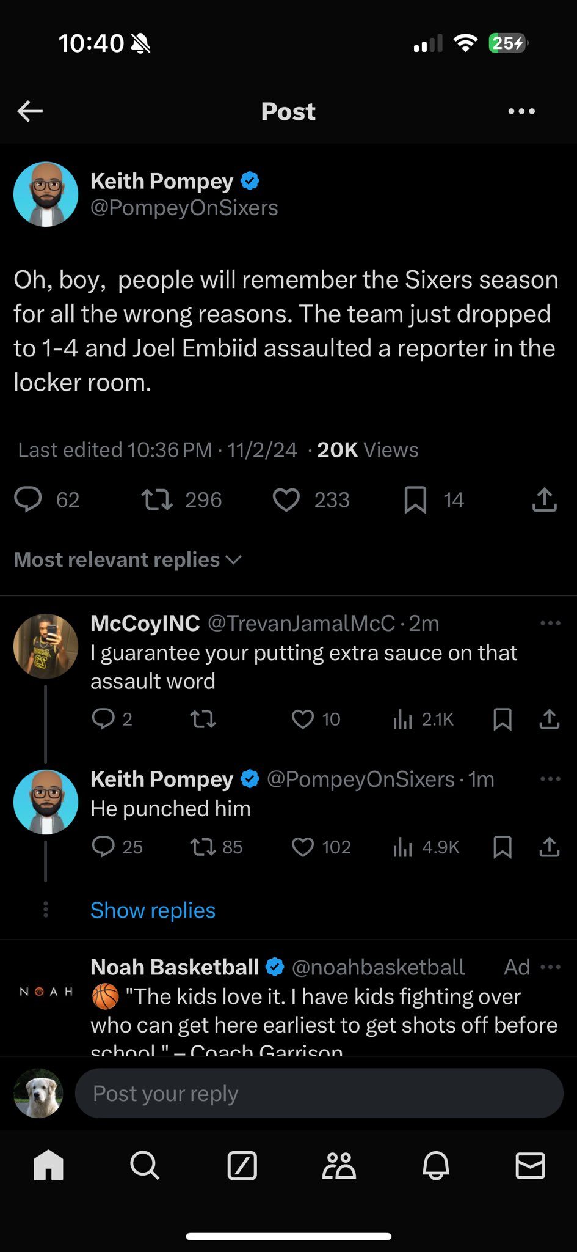
Task: Repost the main Sixers season post
Action: point(157,500)
